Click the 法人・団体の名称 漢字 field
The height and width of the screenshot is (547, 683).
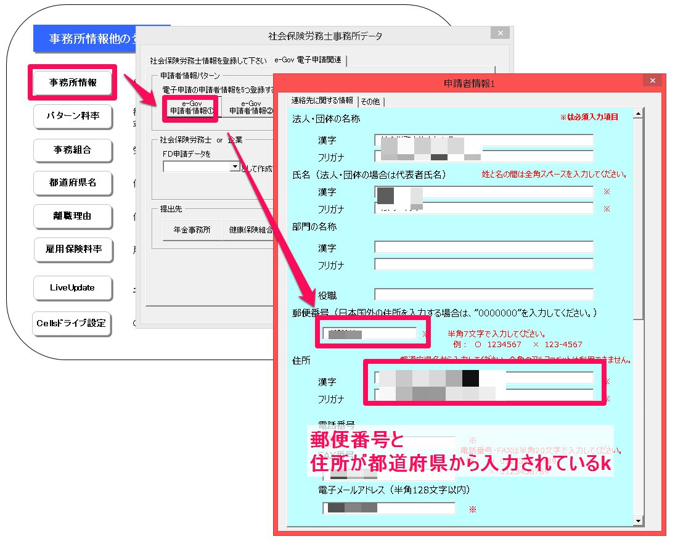483,141
